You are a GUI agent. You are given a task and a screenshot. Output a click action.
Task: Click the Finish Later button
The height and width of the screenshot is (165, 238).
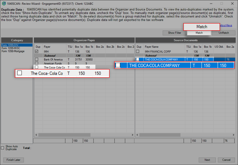coord(12,160)
